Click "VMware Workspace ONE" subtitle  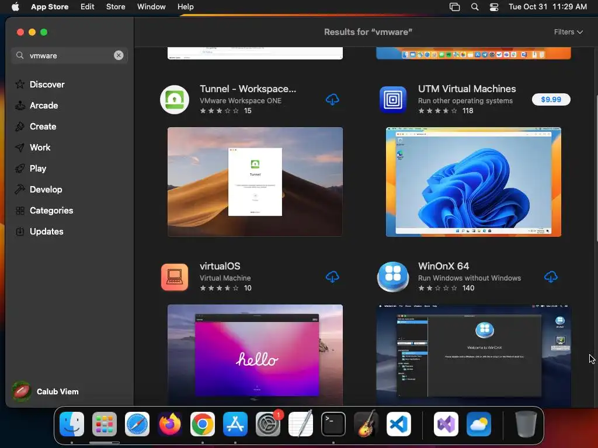click(241, 100)
